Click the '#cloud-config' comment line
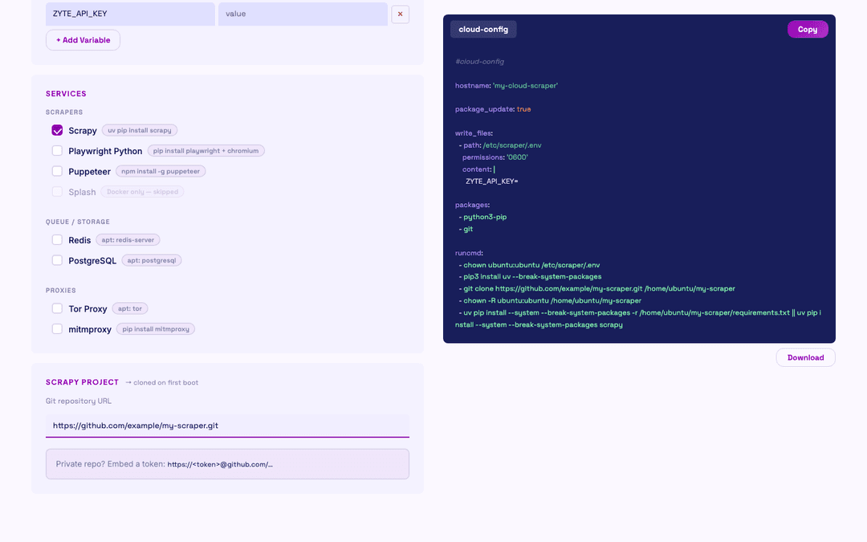Viewport: 867px width, 542px height. 479,61
